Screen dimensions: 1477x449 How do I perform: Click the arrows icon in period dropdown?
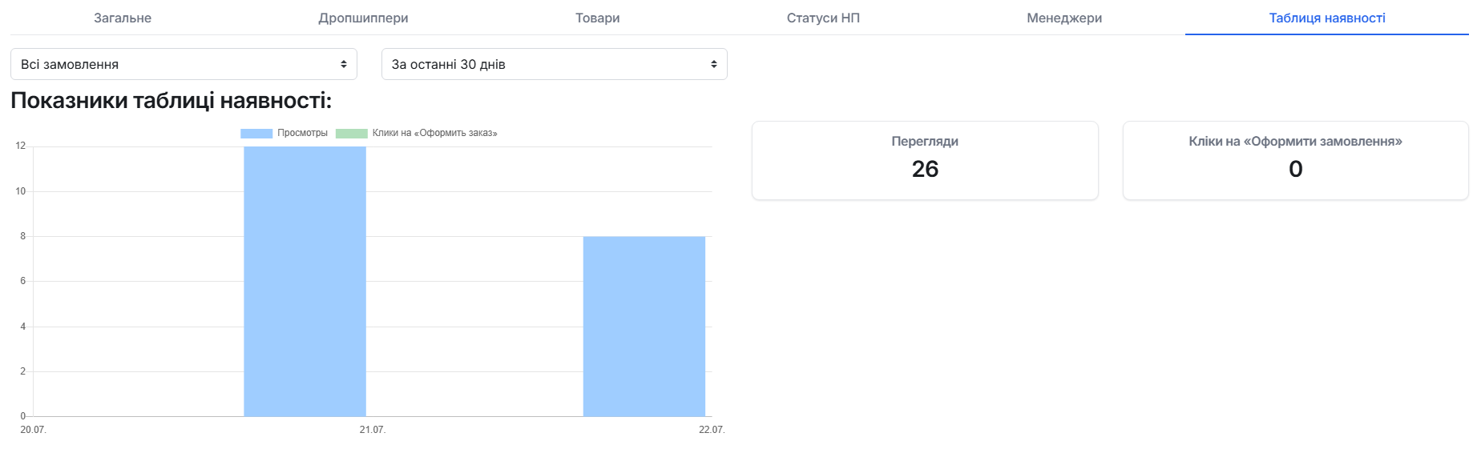714,64
